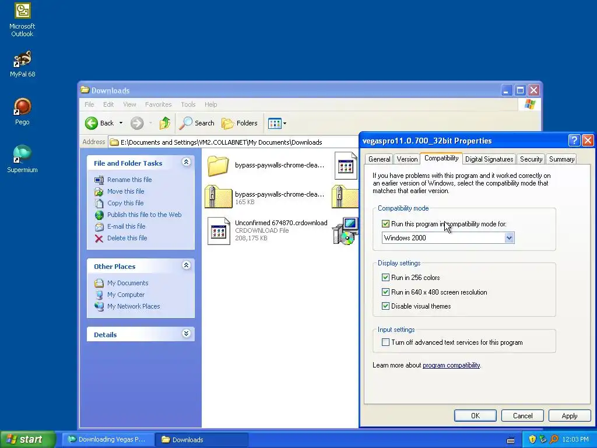Open the Views toolbar button
This screenshot has width=597, height=448.
pyautogui.click(x=277, y=123)
